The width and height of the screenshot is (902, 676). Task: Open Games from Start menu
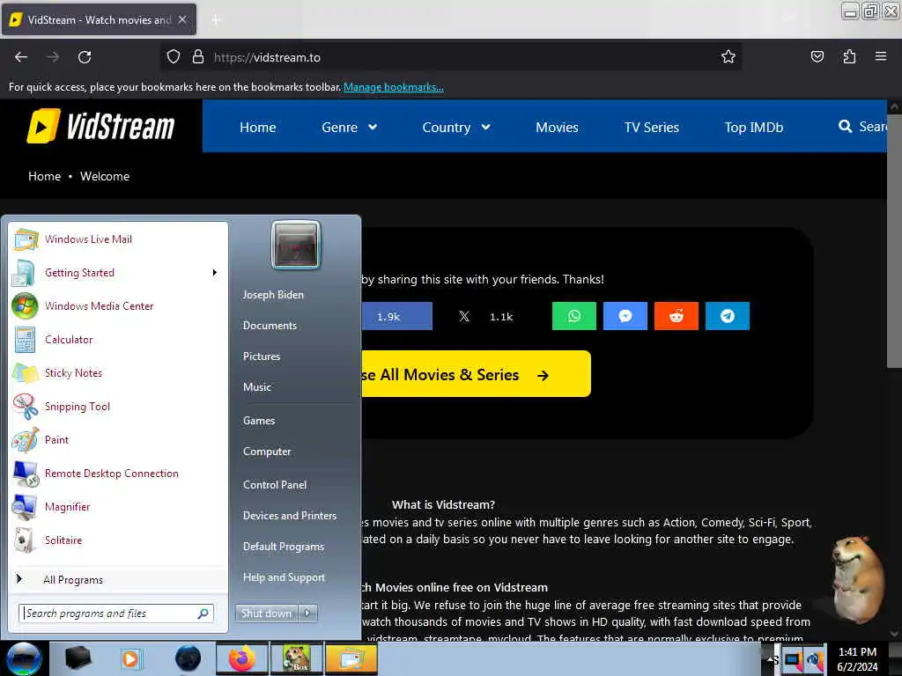[259, 420]
